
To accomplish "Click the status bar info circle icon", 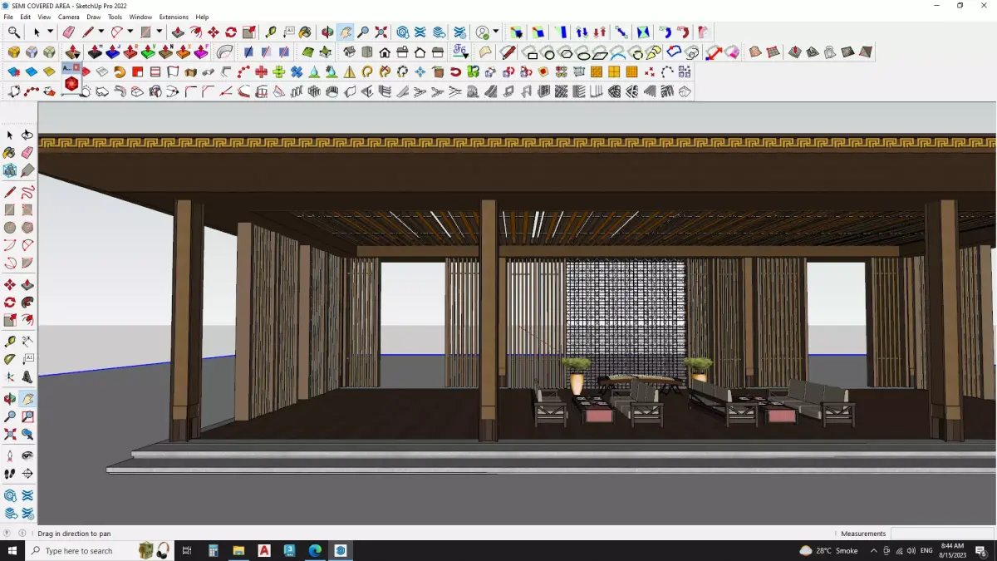I will point(7,534).
